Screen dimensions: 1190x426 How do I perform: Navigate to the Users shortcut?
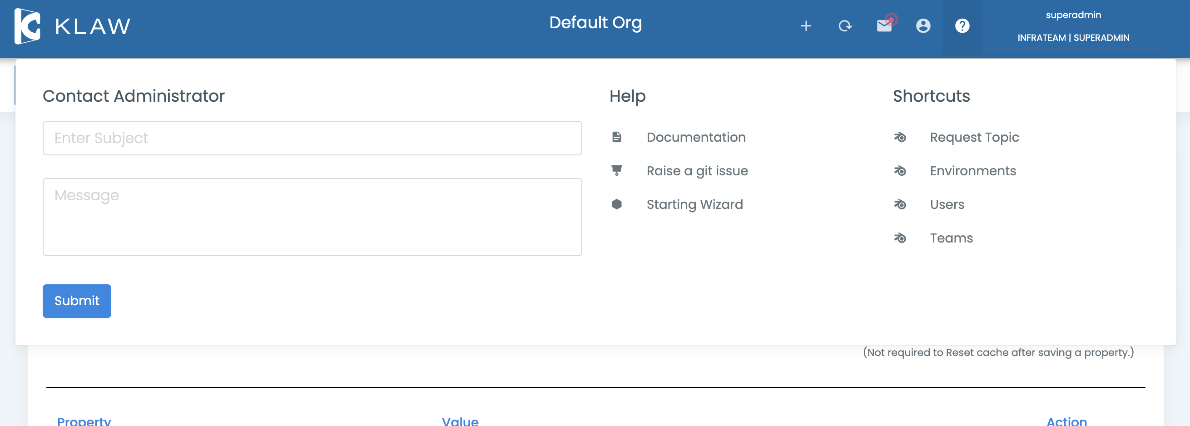(x=947, y=204)
